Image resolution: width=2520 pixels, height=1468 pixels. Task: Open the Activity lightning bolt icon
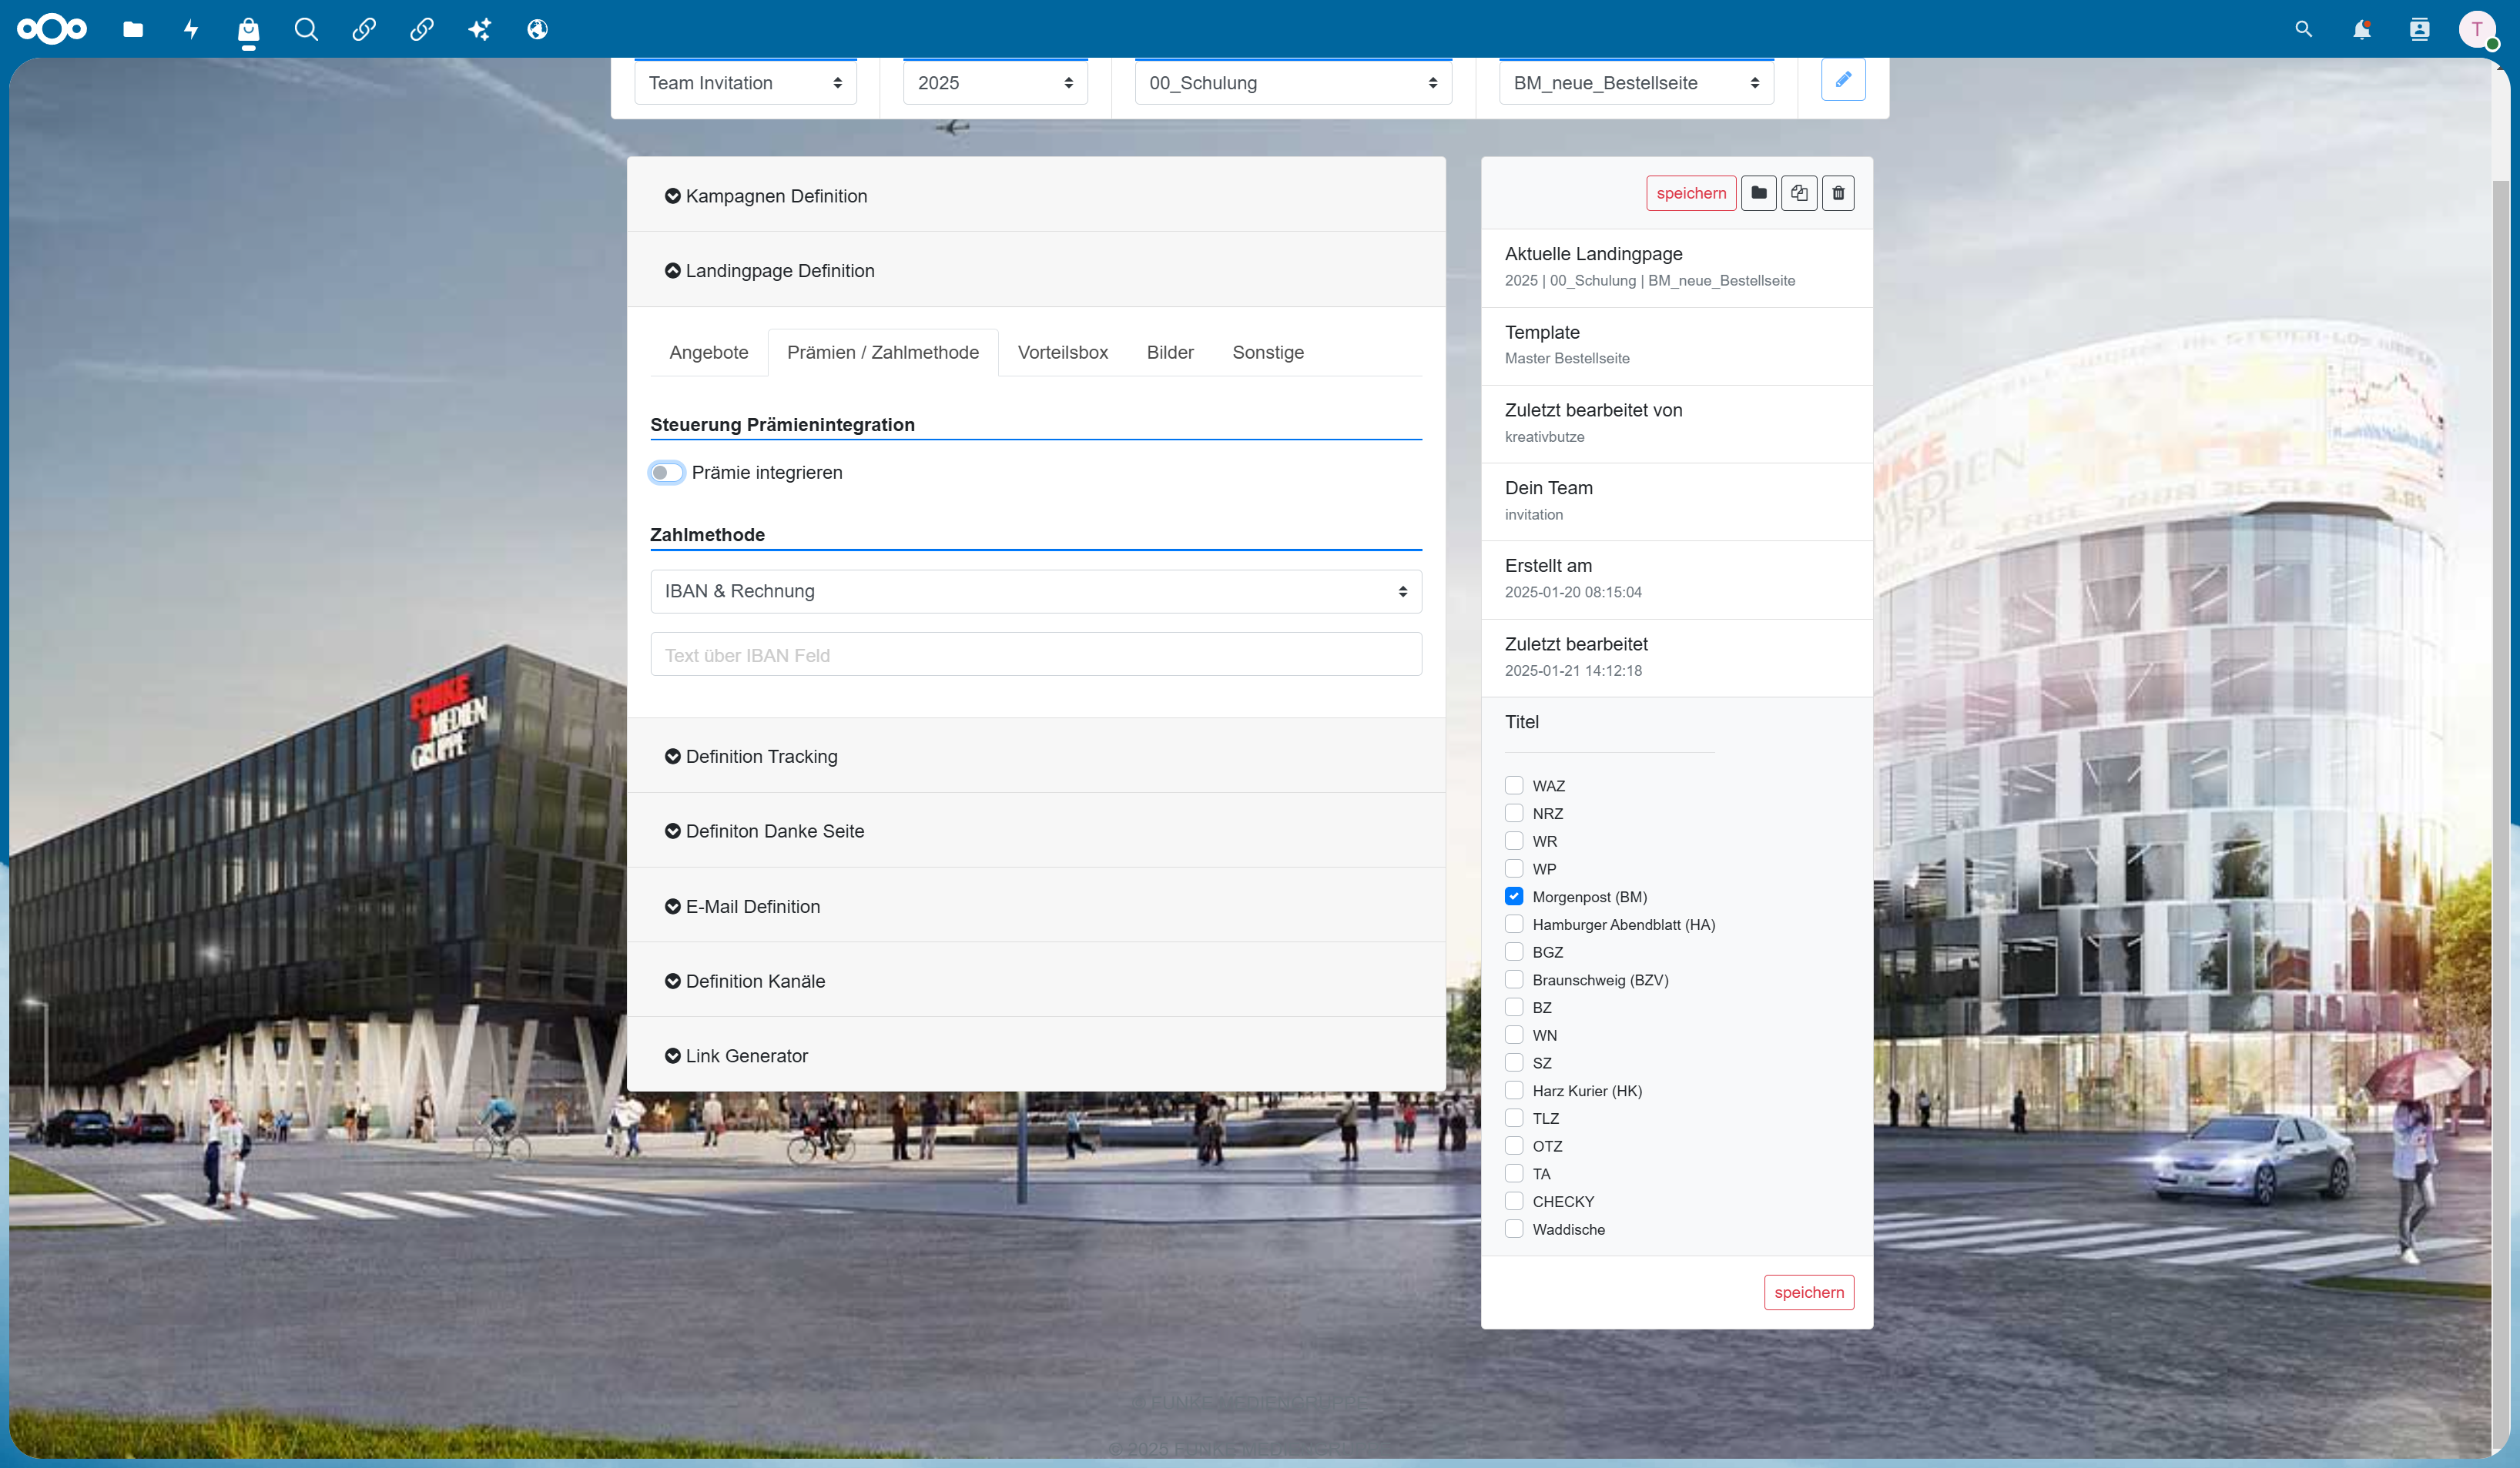(191, 29)
